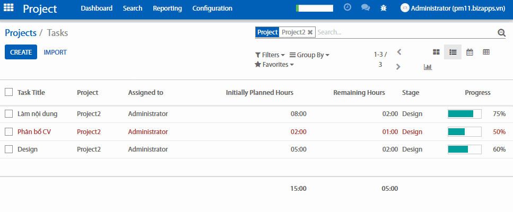Screen dimensions: 513x212
Task: Open the Reporting menu
Action: point(167,8)
